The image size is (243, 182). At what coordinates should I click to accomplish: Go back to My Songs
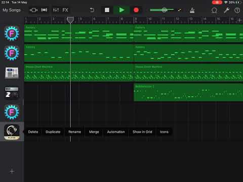click(x=12, y=10)
